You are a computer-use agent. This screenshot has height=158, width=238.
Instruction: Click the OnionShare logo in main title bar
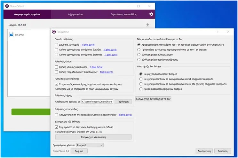click(7, 6)
